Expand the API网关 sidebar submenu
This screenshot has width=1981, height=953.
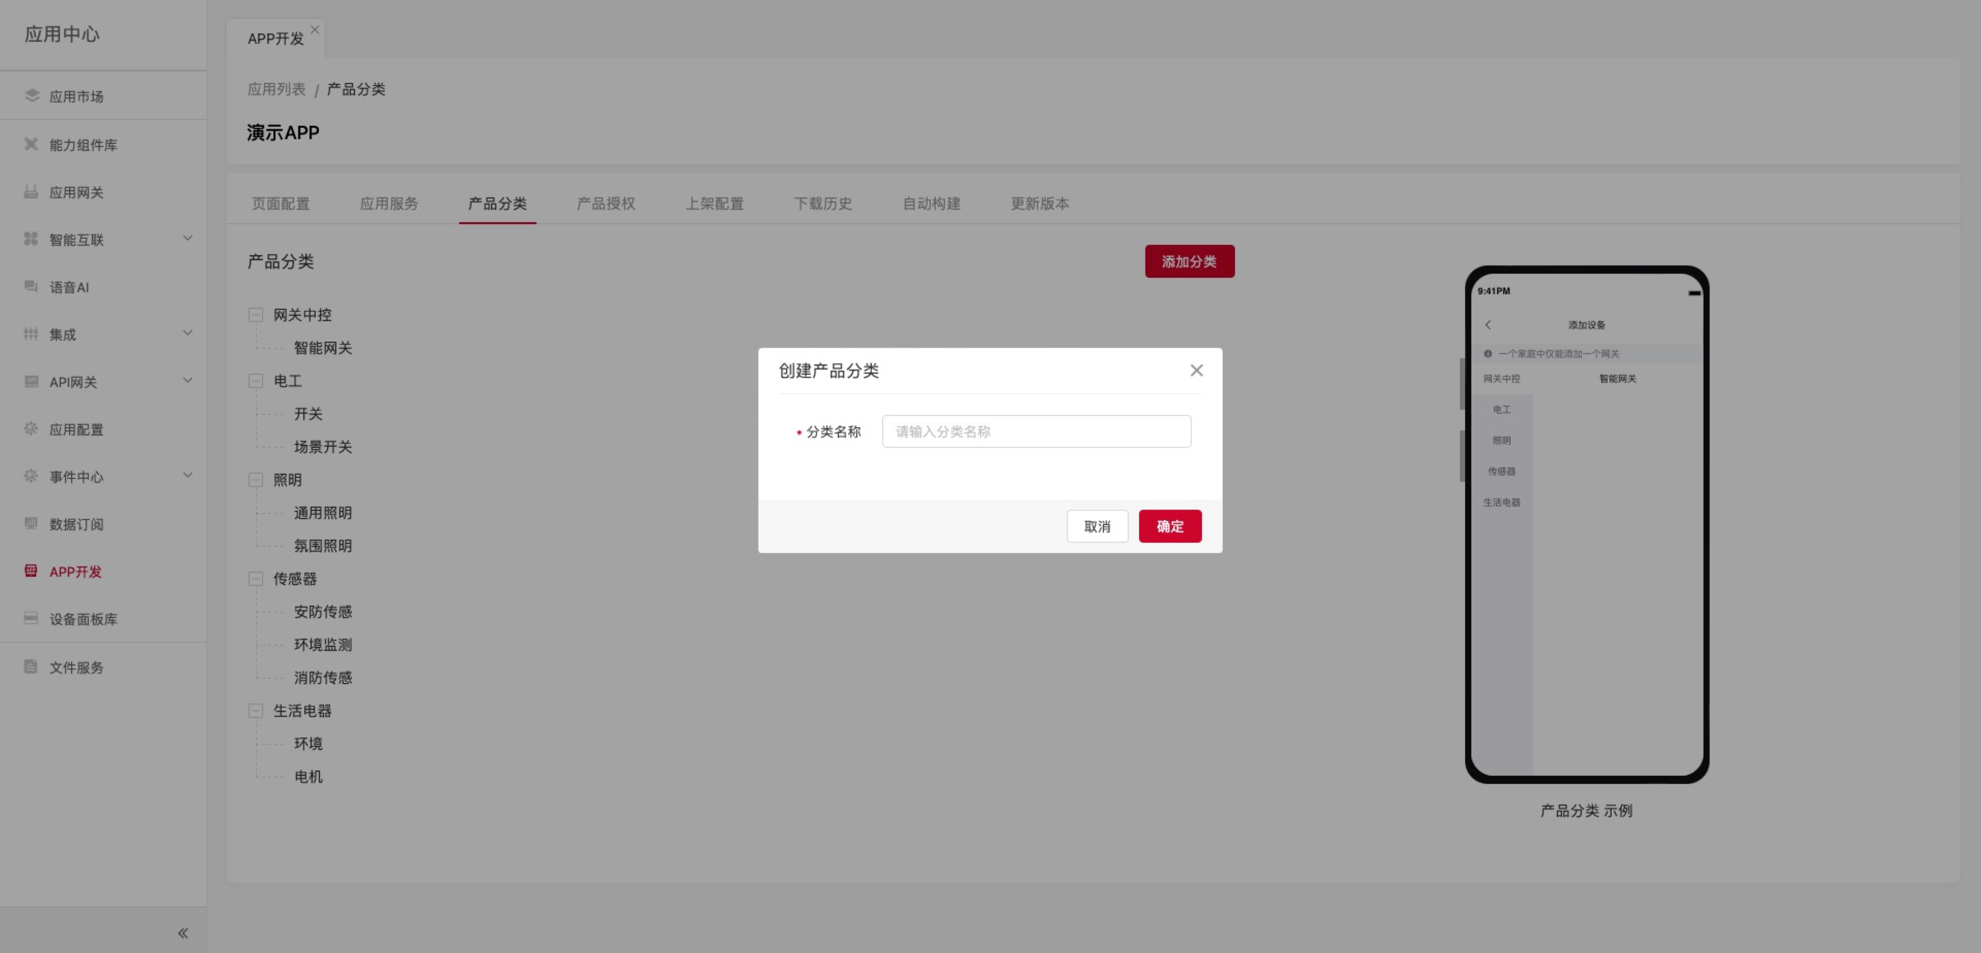188,380
